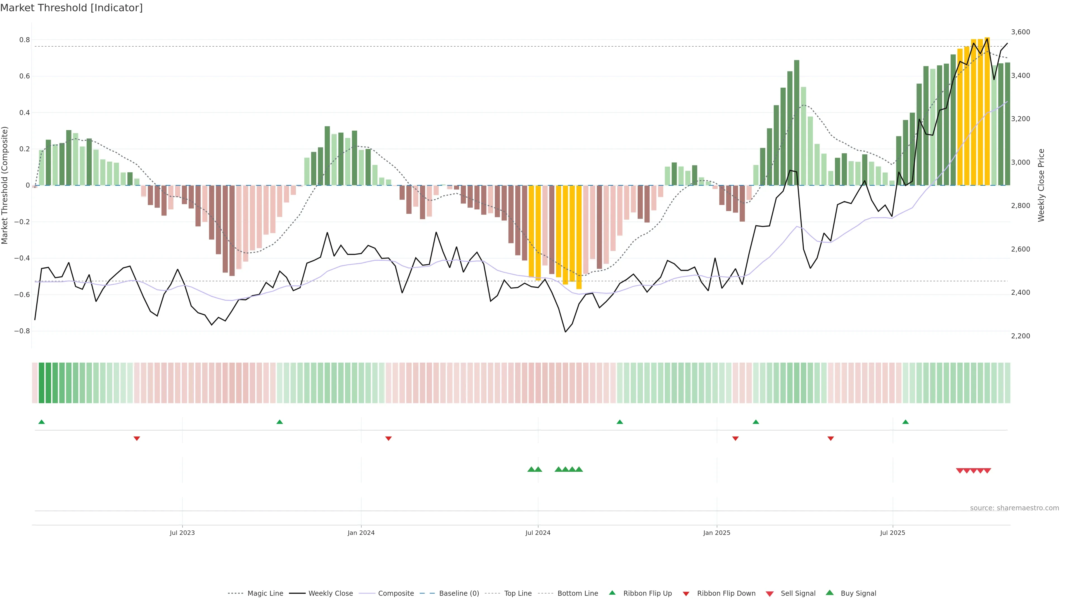
Task: Click the Market Threshold [Indicator] title
Action: pos(71,8)
